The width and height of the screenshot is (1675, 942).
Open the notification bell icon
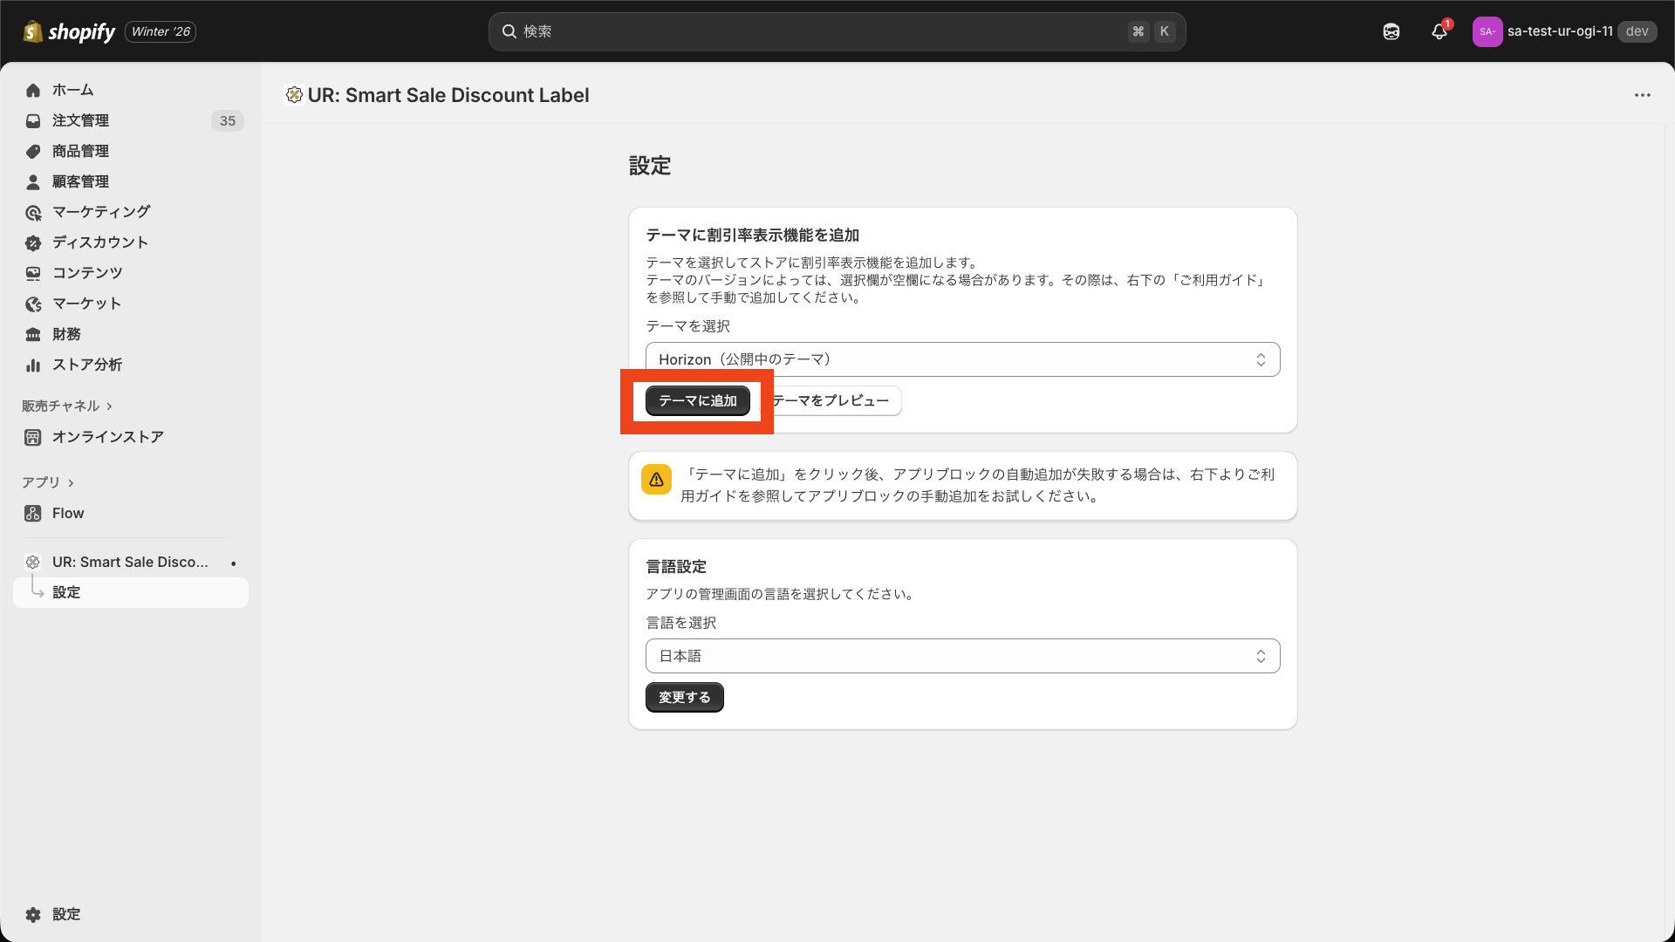[1439, 31]
